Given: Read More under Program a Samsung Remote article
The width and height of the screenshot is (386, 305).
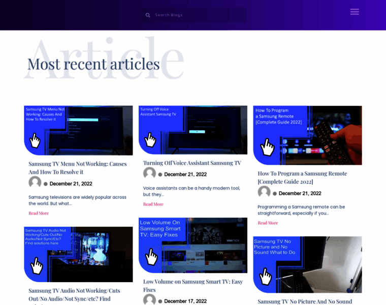Looking at the screenshot, I should coord(268,223).
